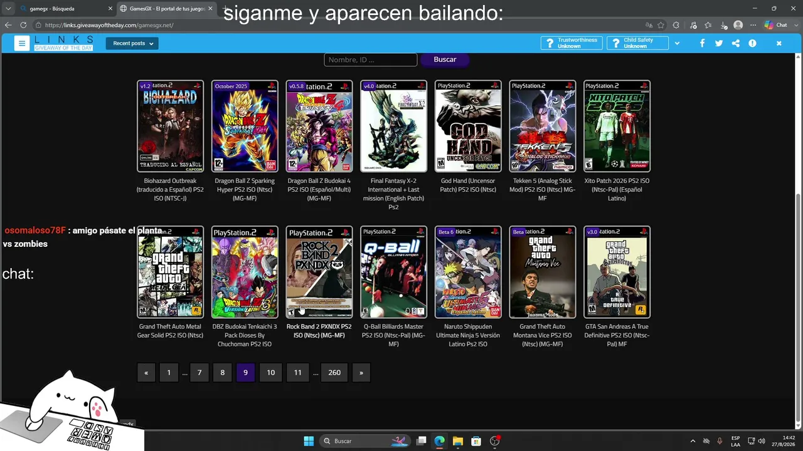
Task: Open the Child Safety Unknown rating
Action: (x=637, y=43)
